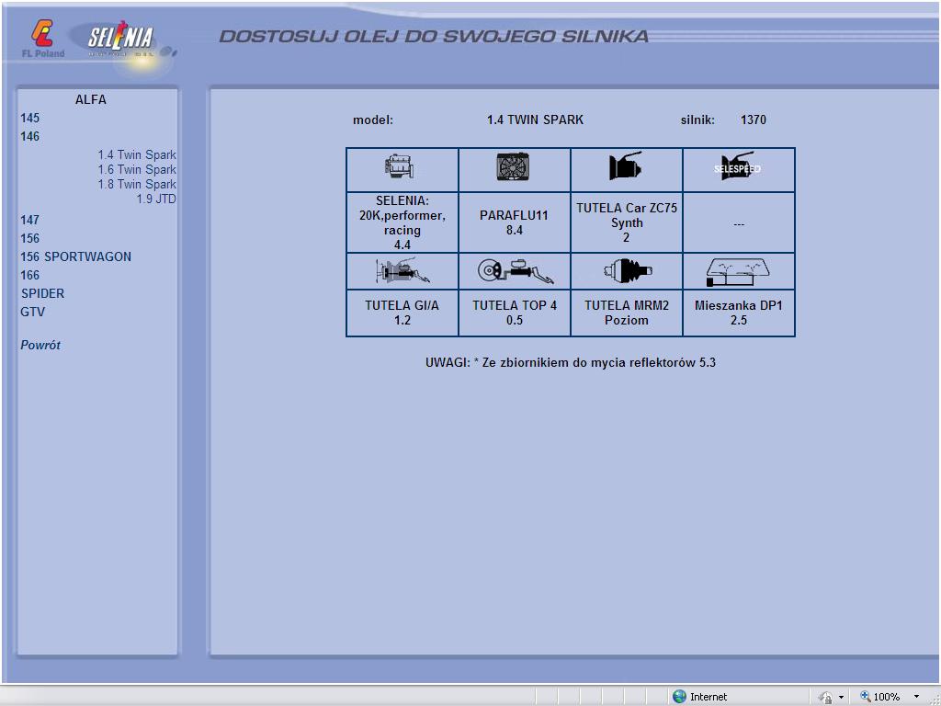
Task: Open the SPIDER model entry
Action: [x=42, y=293]
